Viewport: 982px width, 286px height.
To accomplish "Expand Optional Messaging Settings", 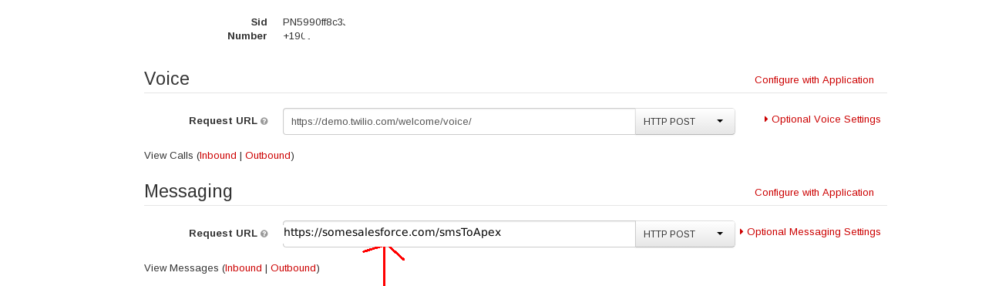I will (810, 231).
